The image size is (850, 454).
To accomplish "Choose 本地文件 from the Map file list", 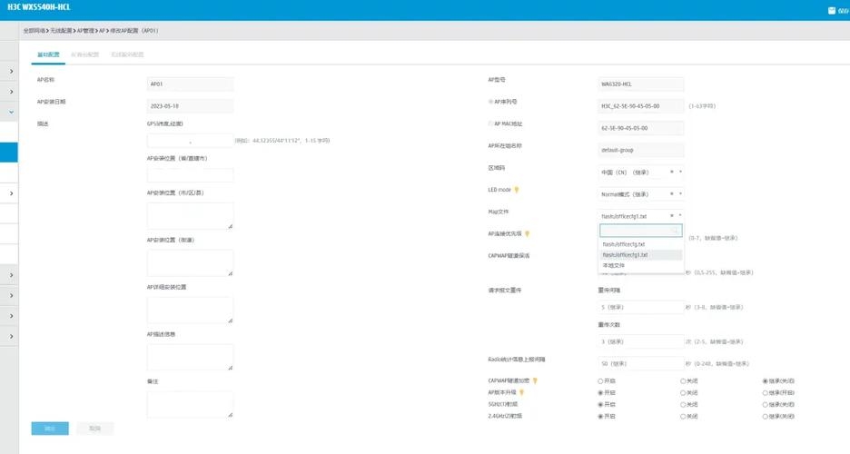I will click(641, 265).
